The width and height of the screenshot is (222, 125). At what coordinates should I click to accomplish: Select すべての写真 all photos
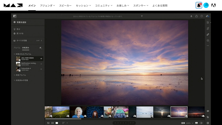pyautogui.click(x=20, y=41)
